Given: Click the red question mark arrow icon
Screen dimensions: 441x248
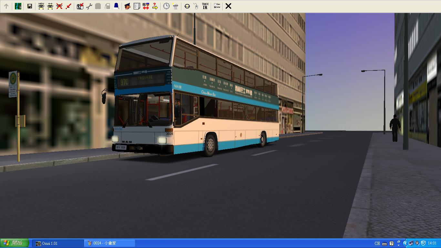Looking at the screenshot, I should pyautogui.click(x=155, y=6).
